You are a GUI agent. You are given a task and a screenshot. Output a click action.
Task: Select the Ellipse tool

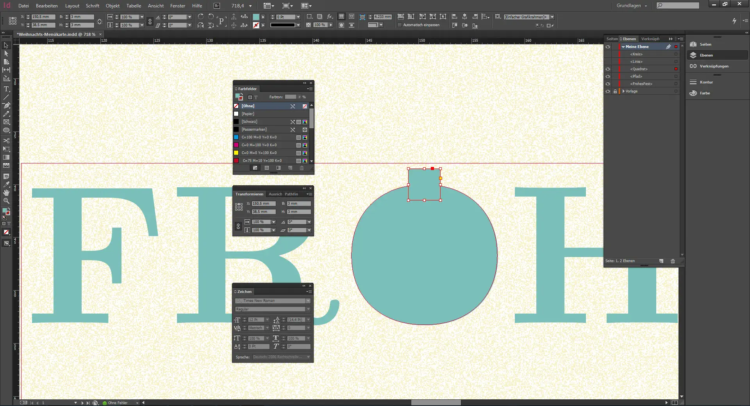coord(6,130)
